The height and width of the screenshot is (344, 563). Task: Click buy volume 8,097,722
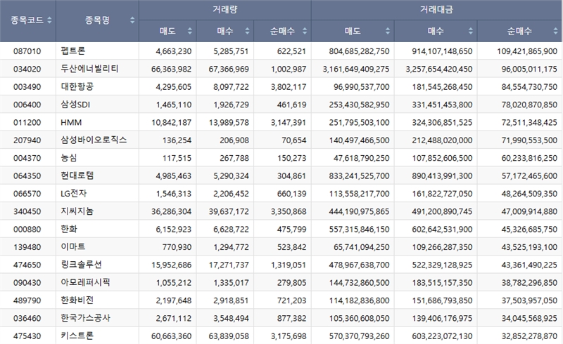(x=231, y=87)
